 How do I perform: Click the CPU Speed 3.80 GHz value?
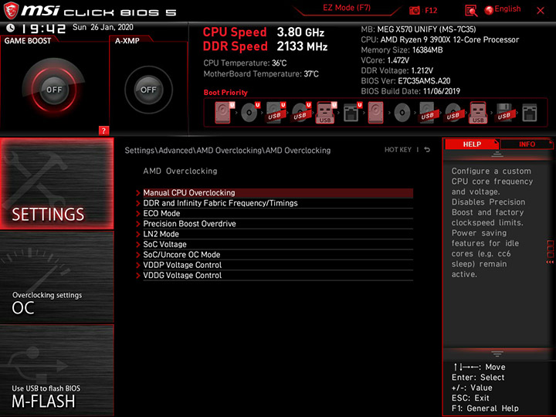pos(300,32)
